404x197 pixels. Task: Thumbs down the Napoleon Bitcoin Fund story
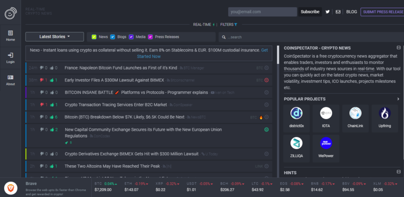click(x=42, y=68)
